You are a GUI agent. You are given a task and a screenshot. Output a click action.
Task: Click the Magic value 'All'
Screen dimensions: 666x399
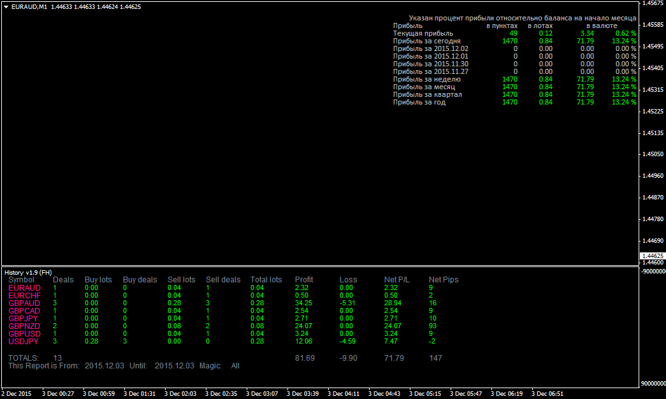tap(235, 366)
